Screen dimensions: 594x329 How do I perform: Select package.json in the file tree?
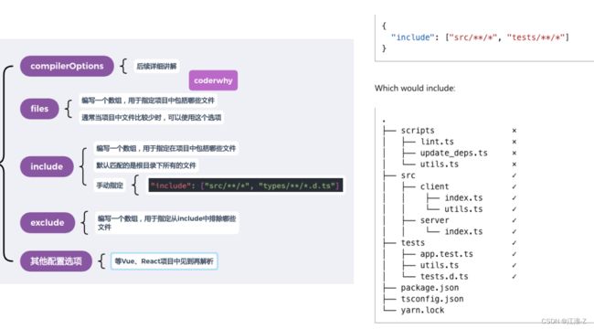pos(430,288)
